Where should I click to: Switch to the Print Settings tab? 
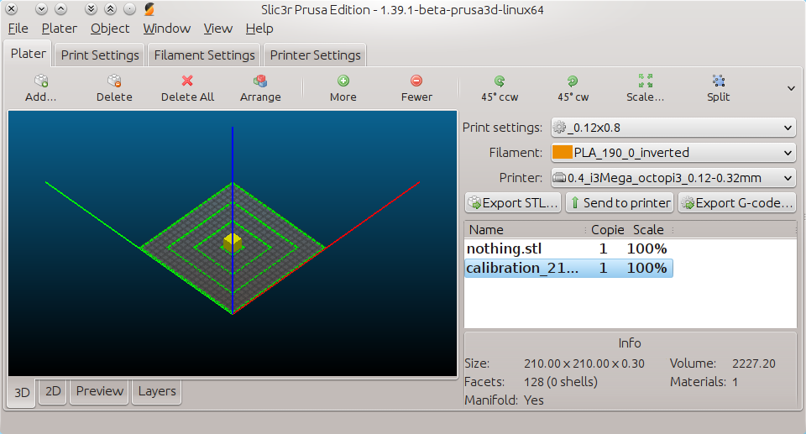(x=100, y=55)
